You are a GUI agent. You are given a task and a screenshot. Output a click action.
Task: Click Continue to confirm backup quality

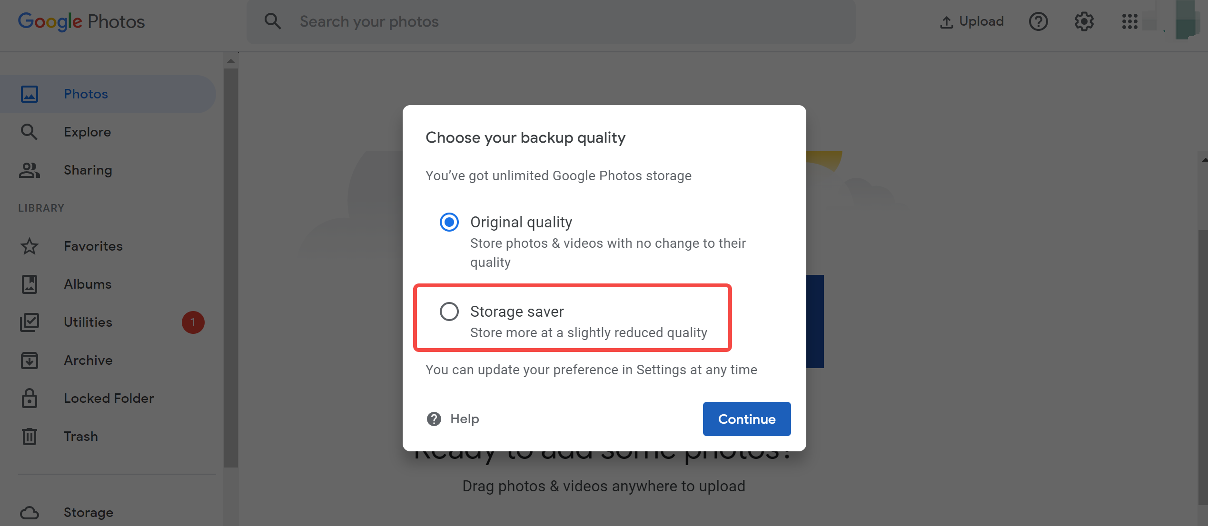[746, 418]
